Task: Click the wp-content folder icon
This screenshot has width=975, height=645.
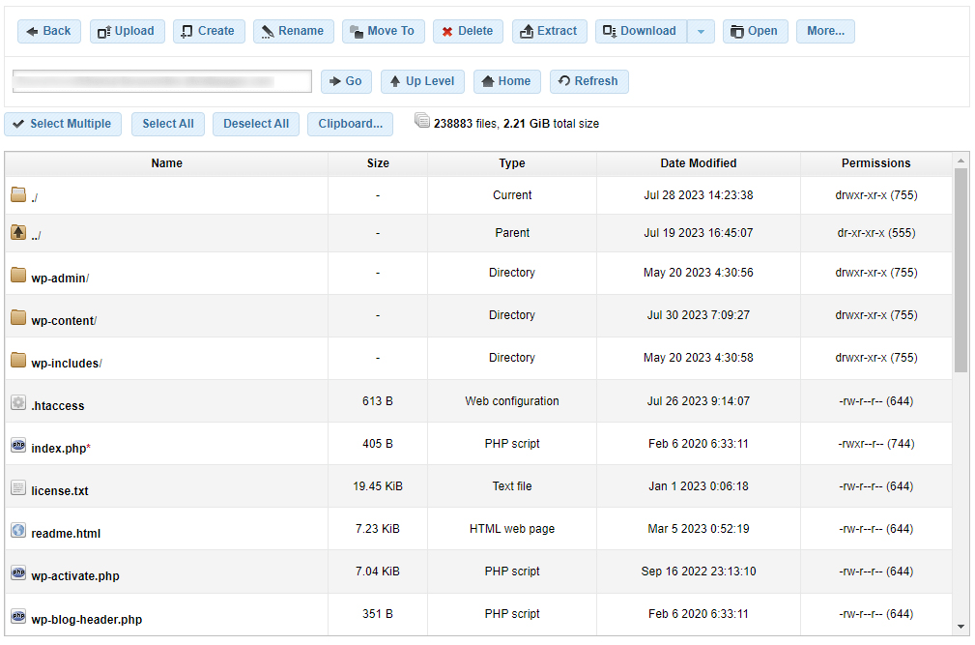Action: 17,316
